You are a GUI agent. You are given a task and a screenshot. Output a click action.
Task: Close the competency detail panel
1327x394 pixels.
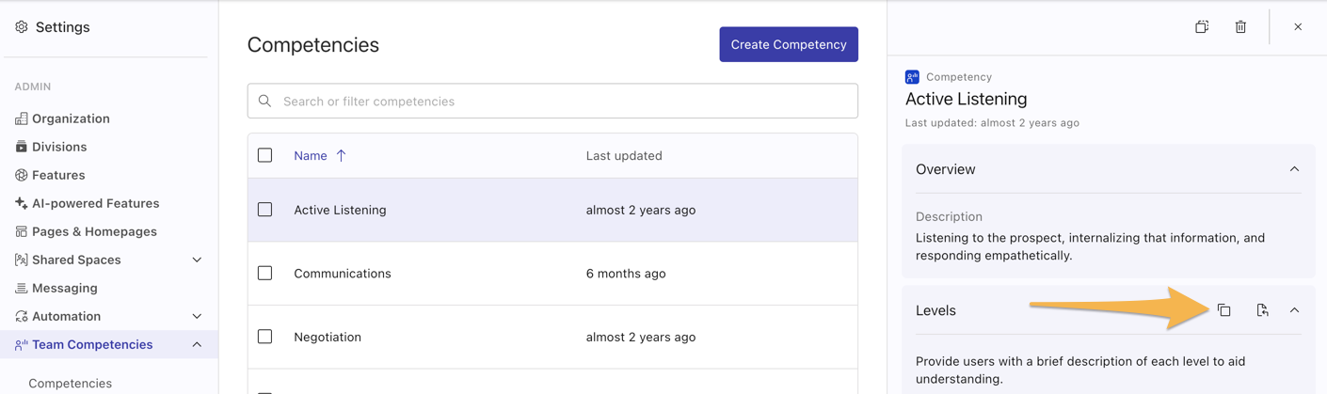click(1298, 27)
